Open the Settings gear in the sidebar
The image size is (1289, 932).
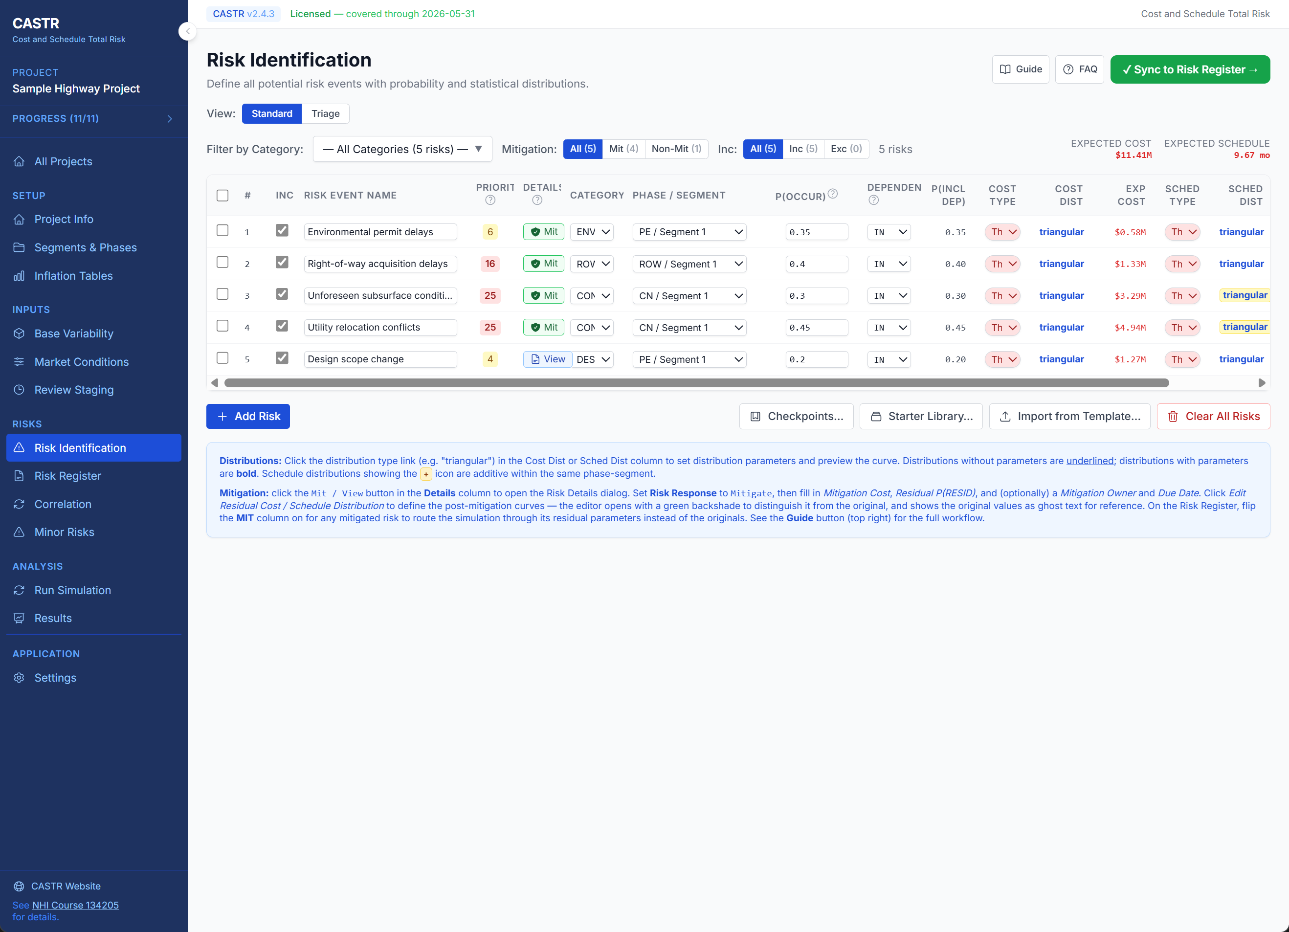pos(19,677)
